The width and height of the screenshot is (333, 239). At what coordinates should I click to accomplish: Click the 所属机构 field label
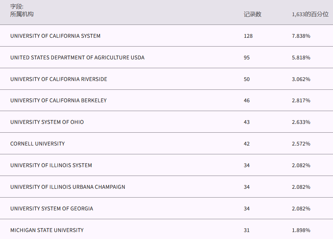point(22,14)
